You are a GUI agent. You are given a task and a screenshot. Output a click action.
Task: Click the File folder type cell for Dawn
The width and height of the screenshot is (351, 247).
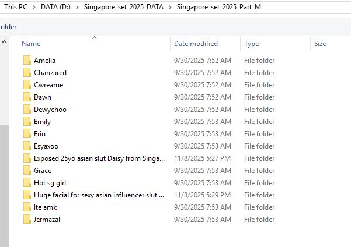(x=259, y=97)
